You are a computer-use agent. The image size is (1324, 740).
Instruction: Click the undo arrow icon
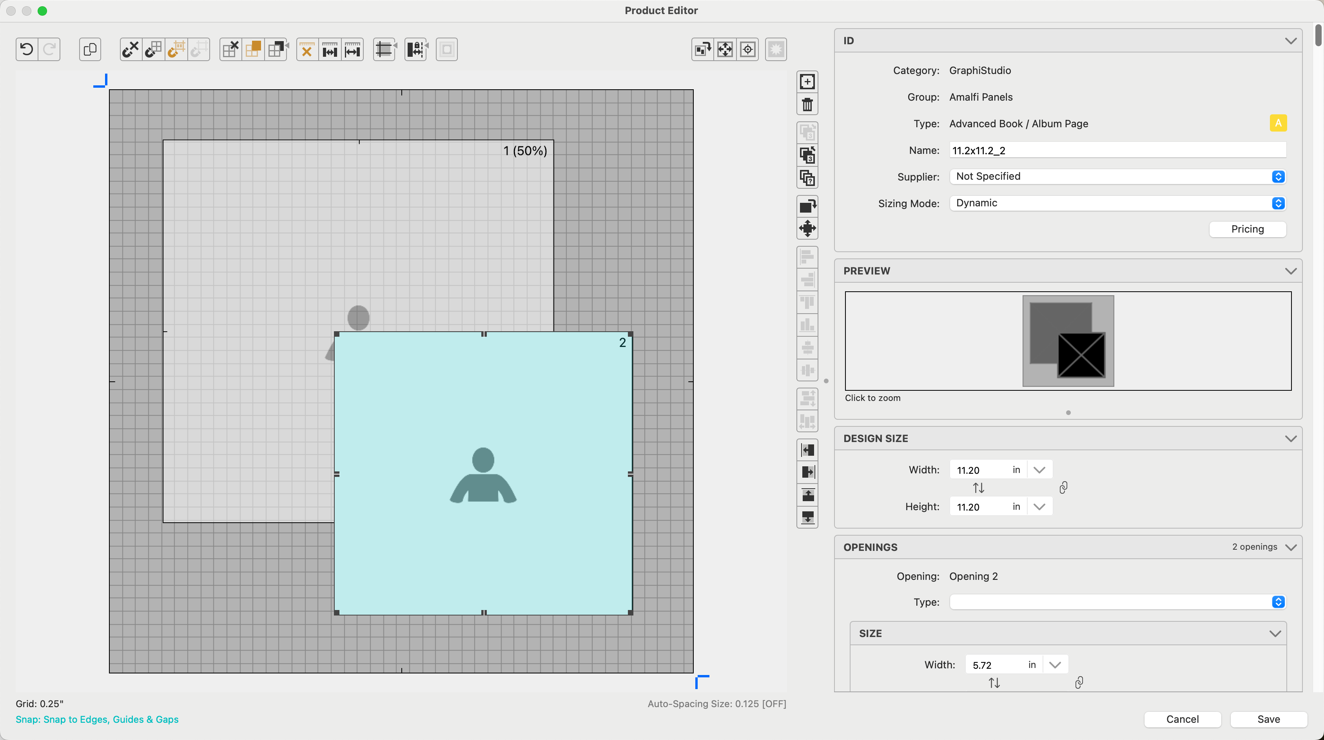coord(27,49)
